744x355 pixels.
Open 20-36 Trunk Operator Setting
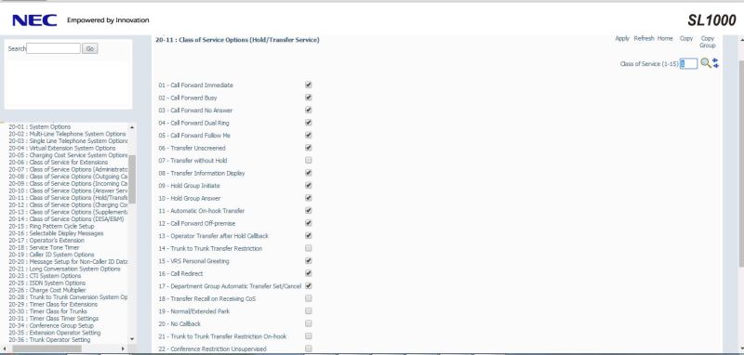(x=49, y=340)
